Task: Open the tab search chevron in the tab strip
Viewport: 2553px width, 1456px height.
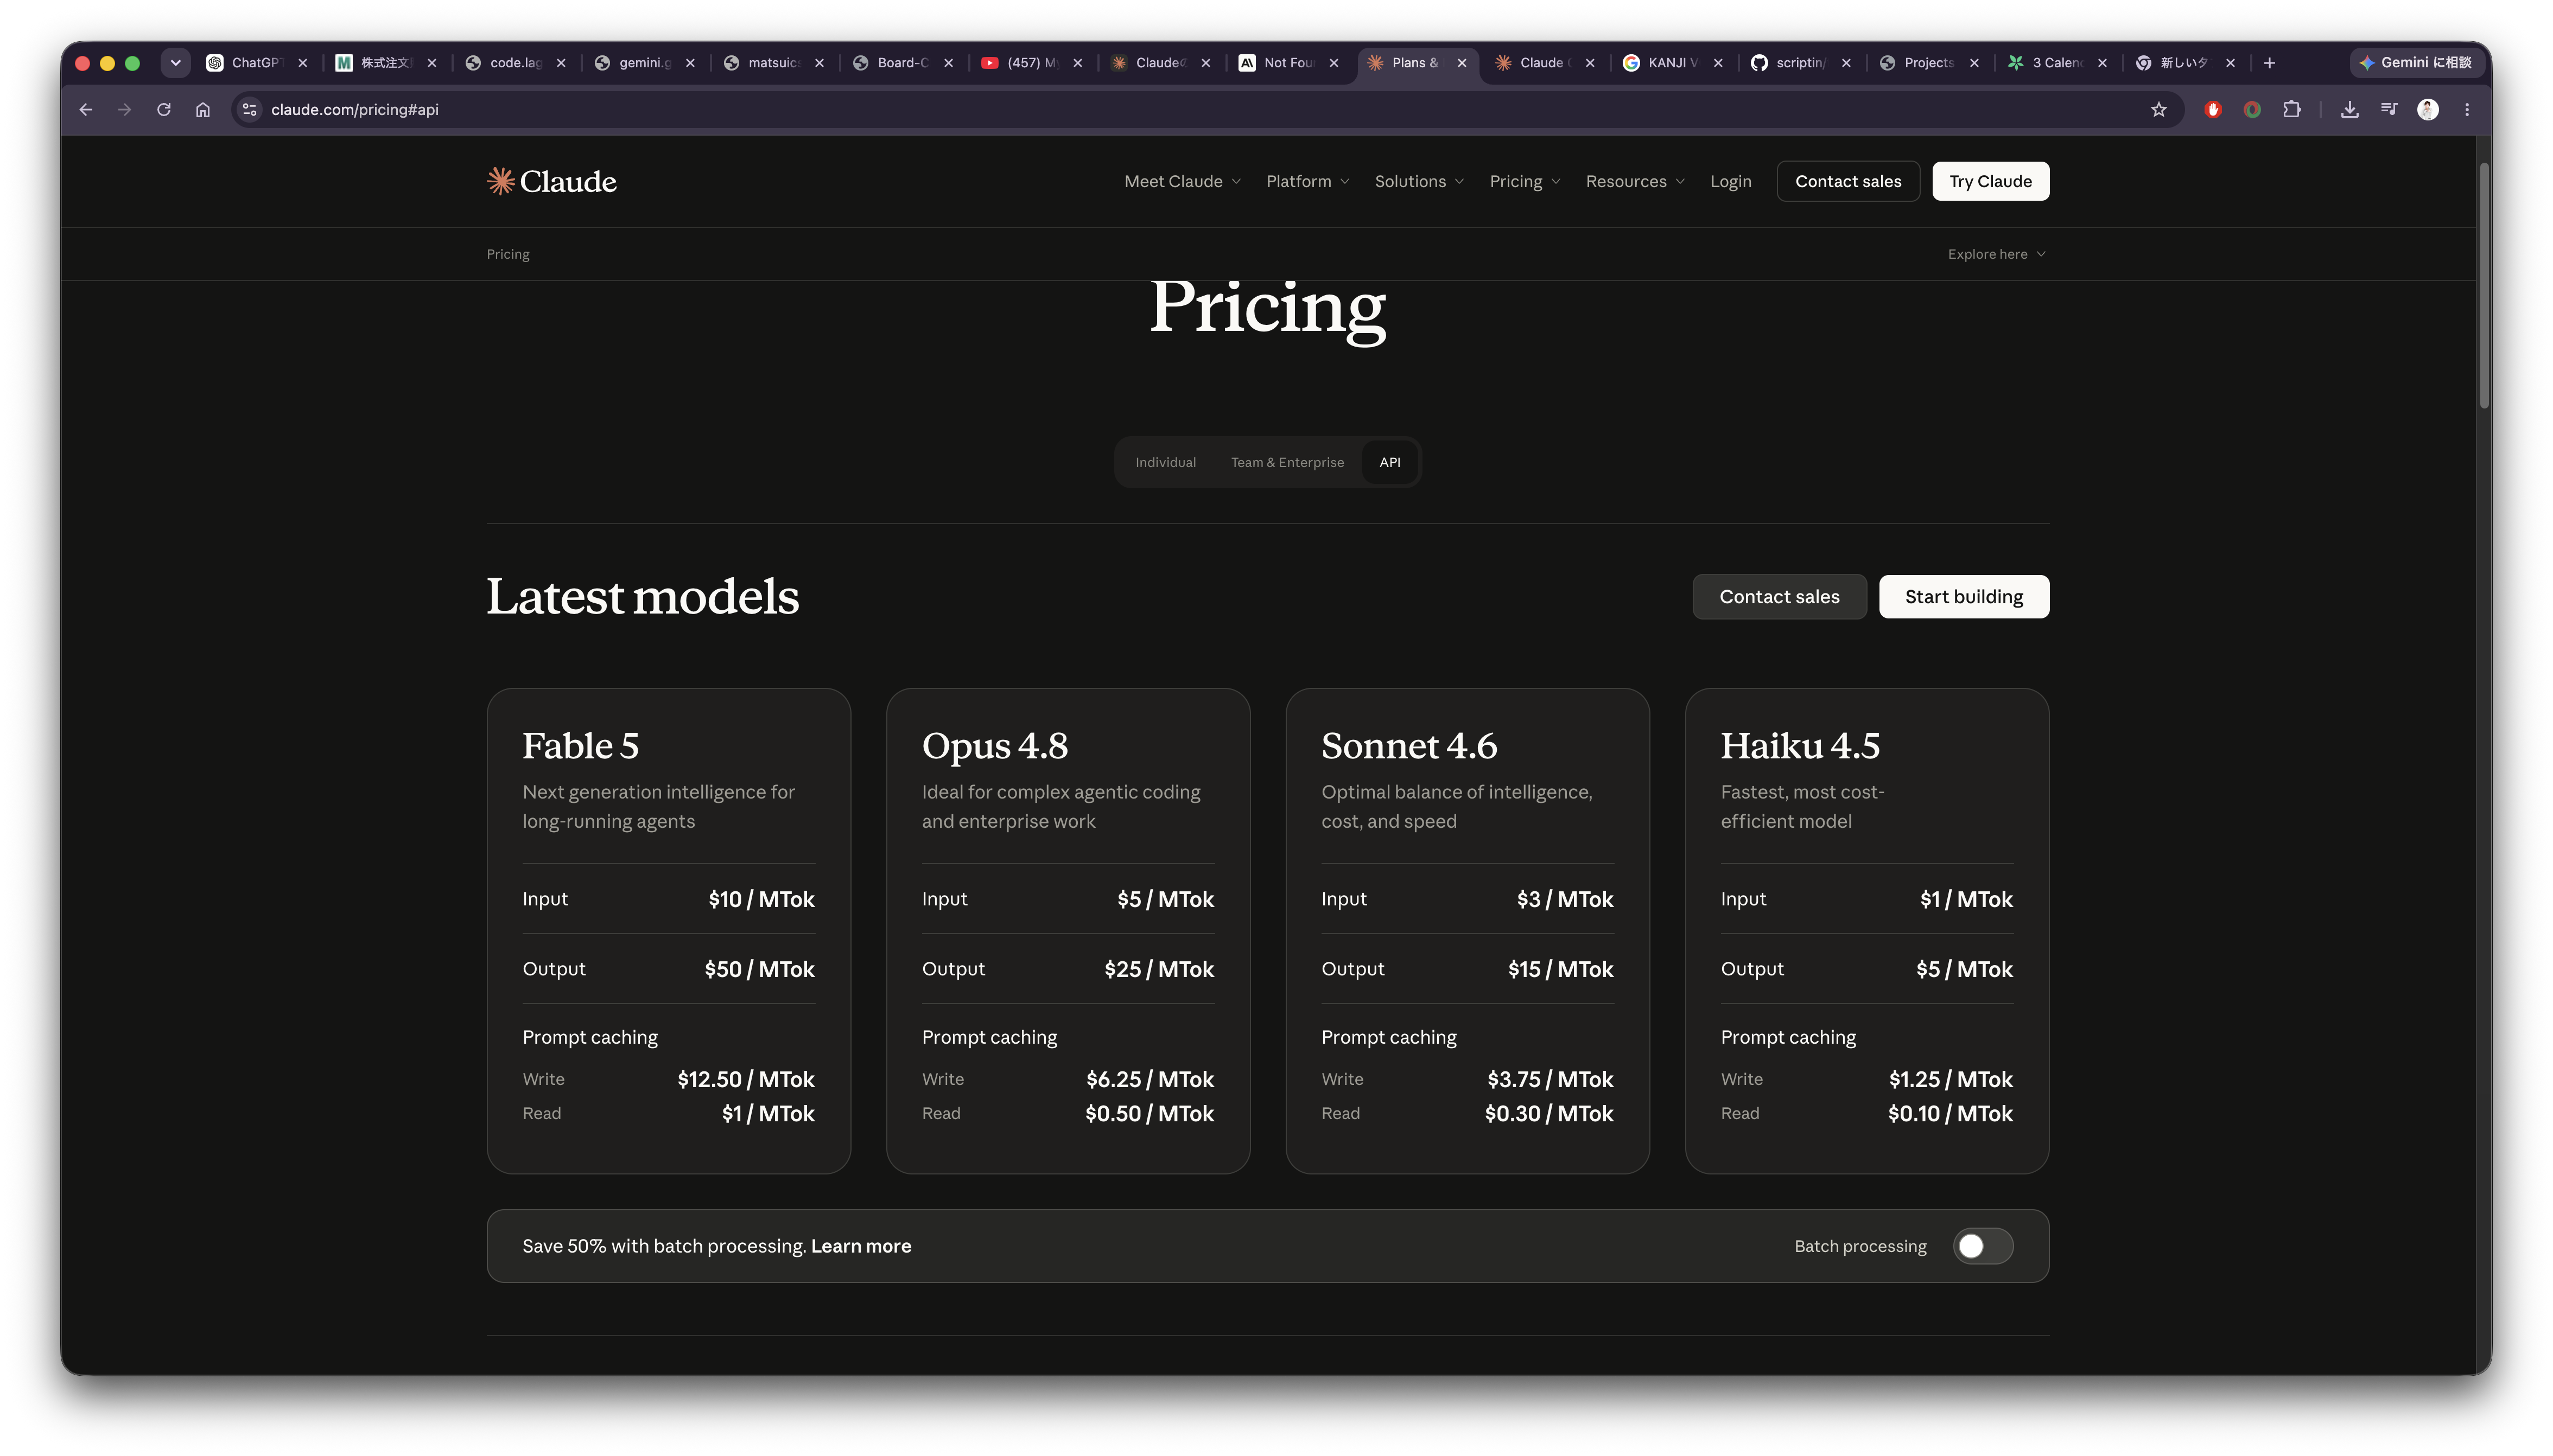Action: tap(175, 63)
